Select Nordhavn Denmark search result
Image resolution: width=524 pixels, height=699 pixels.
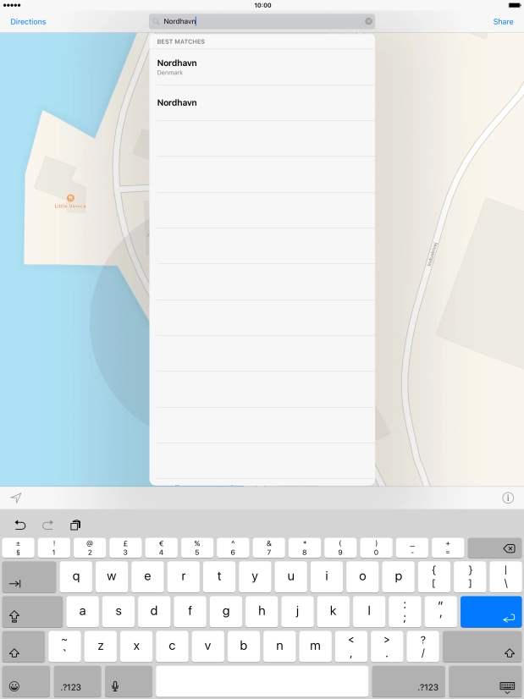(262, 67)
